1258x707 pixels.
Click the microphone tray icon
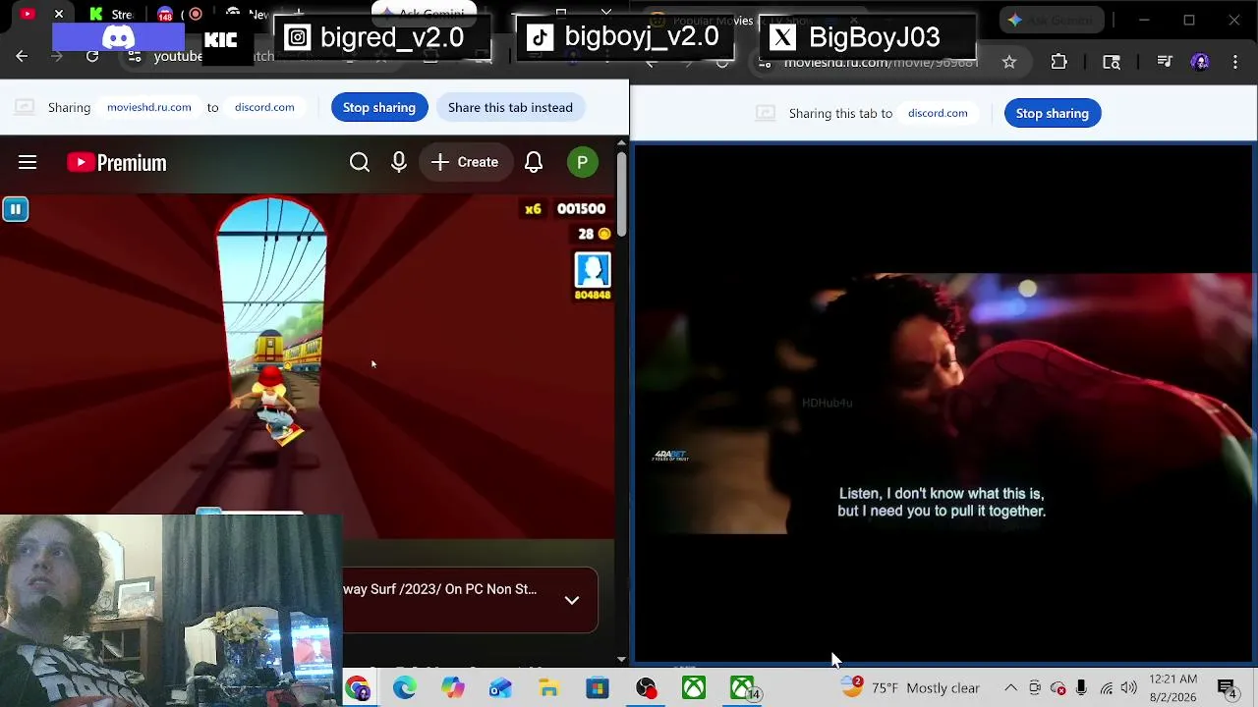(x=1081, y=688)
